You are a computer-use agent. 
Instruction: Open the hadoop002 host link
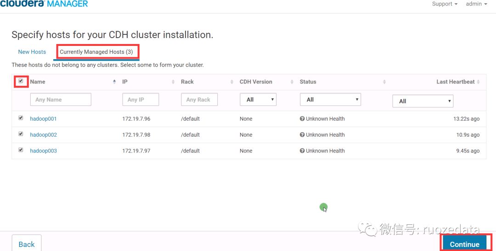[43, 135]
